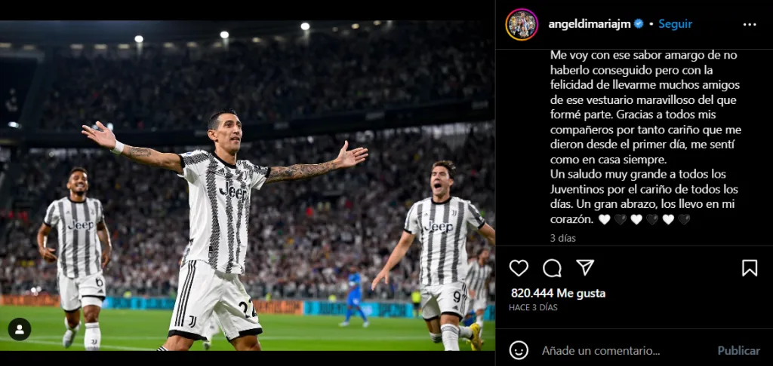The image size is (773, 366).
Task: Follow the account with Seguir
Action: point(676,24)
